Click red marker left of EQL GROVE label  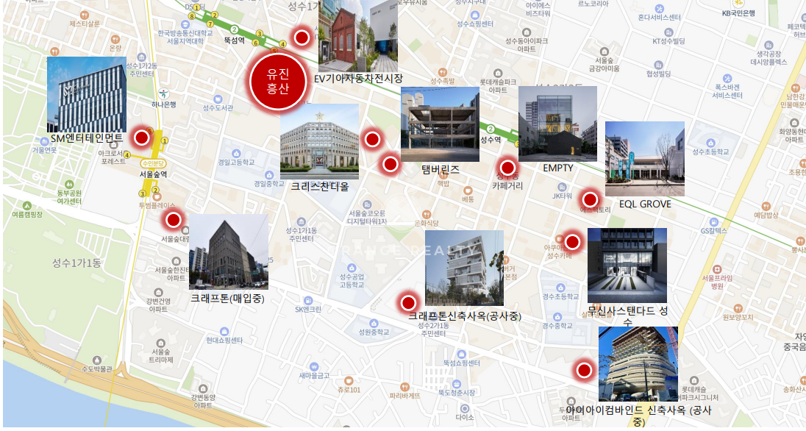(590, 199)
